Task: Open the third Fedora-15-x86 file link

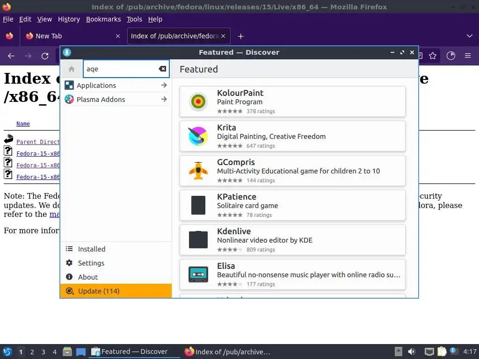Action: [x=38, y=177]
